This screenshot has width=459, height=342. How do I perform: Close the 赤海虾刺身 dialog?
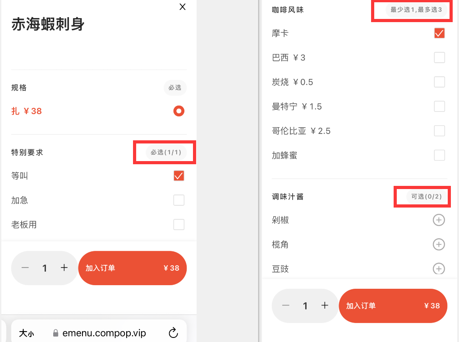[182, 7]
